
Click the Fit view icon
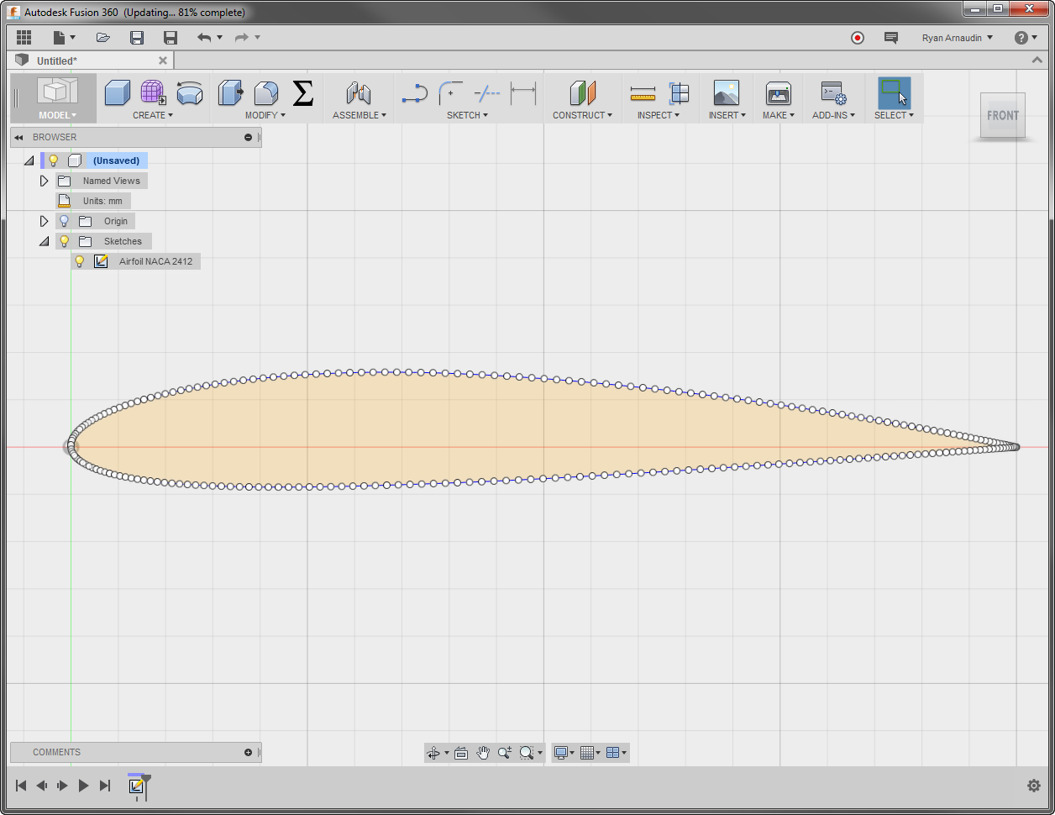tap(461, 752)
